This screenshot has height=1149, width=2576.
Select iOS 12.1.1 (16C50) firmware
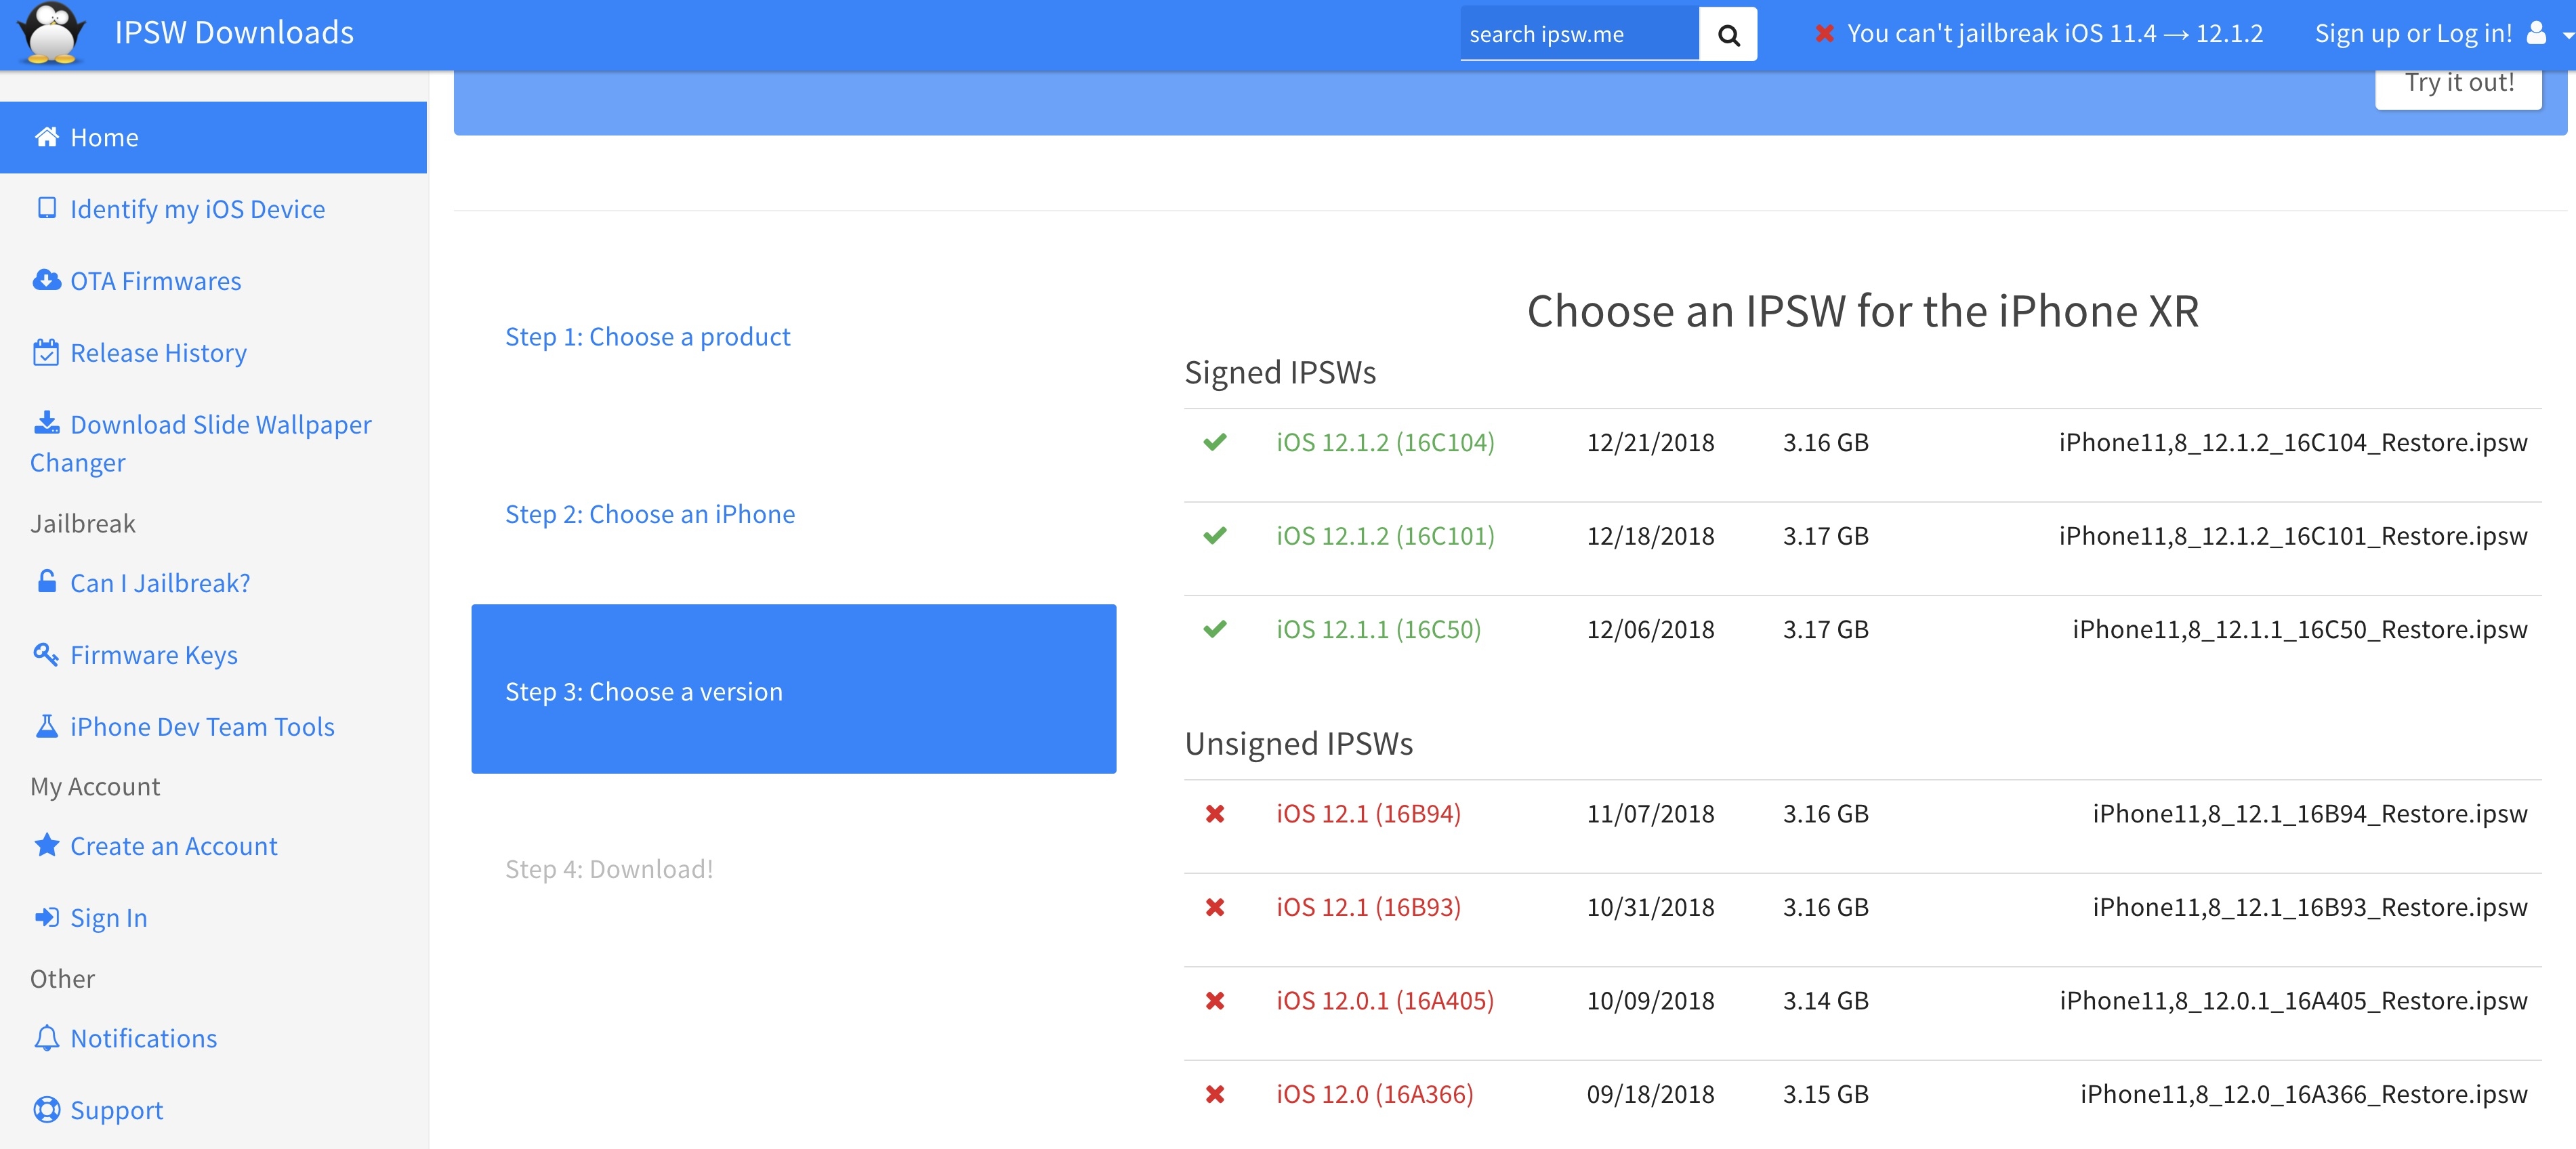point(1378,629)
